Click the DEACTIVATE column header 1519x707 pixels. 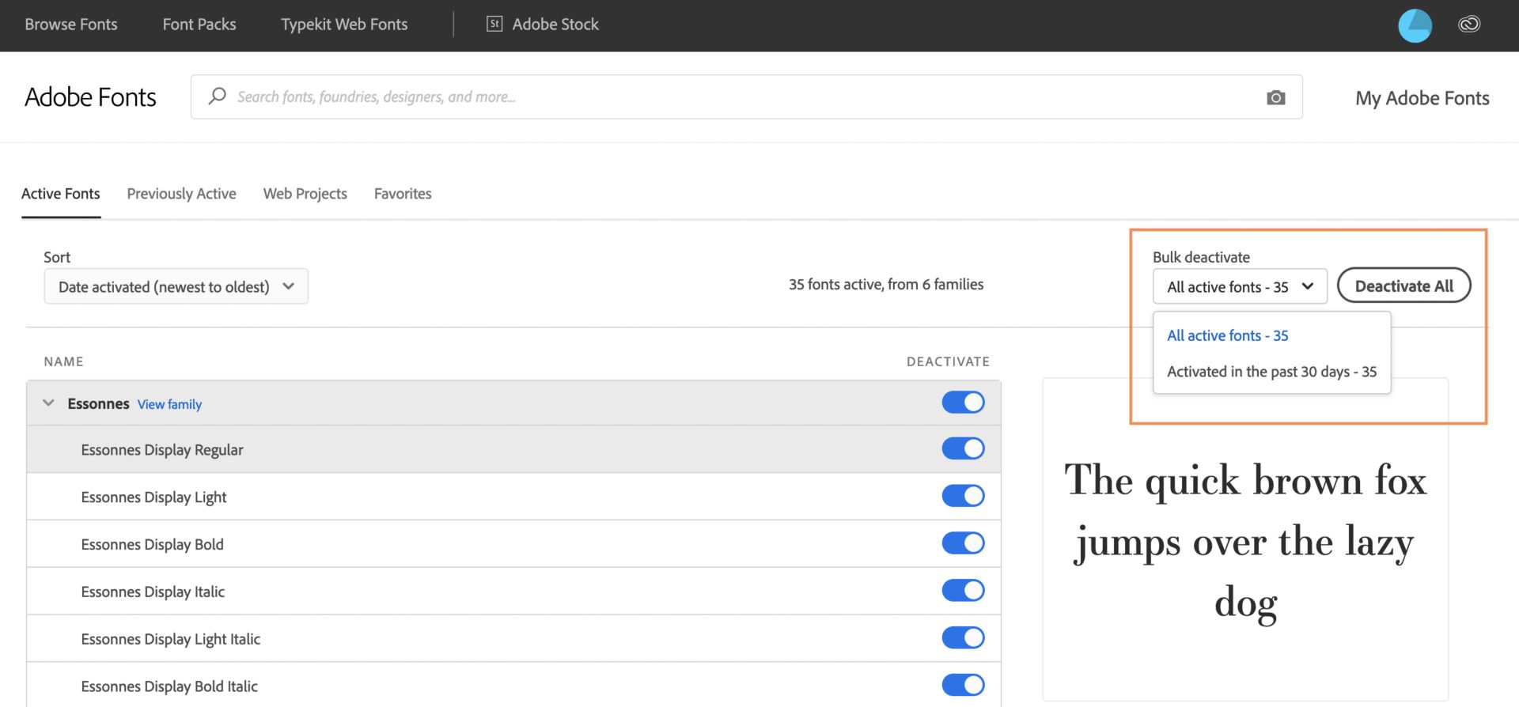(x=948, y=361)
